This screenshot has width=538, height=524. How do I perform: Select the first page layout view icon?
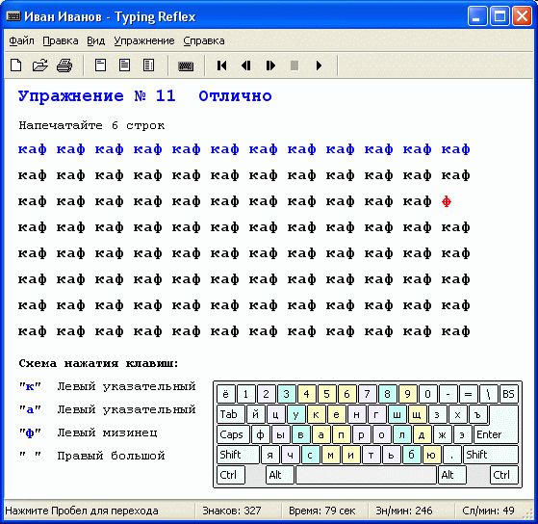coord(100,65)
